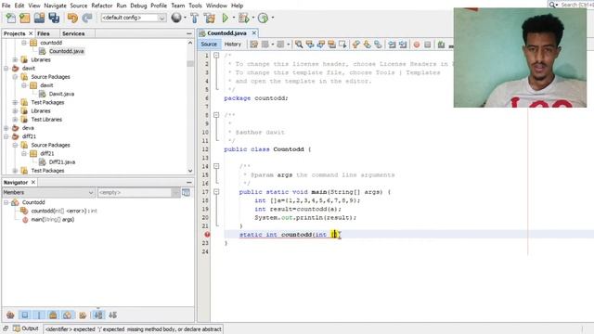Click the Previous Bookmark icon
The height and width of the screenshot is (334, 594).
tap(355, 45)
